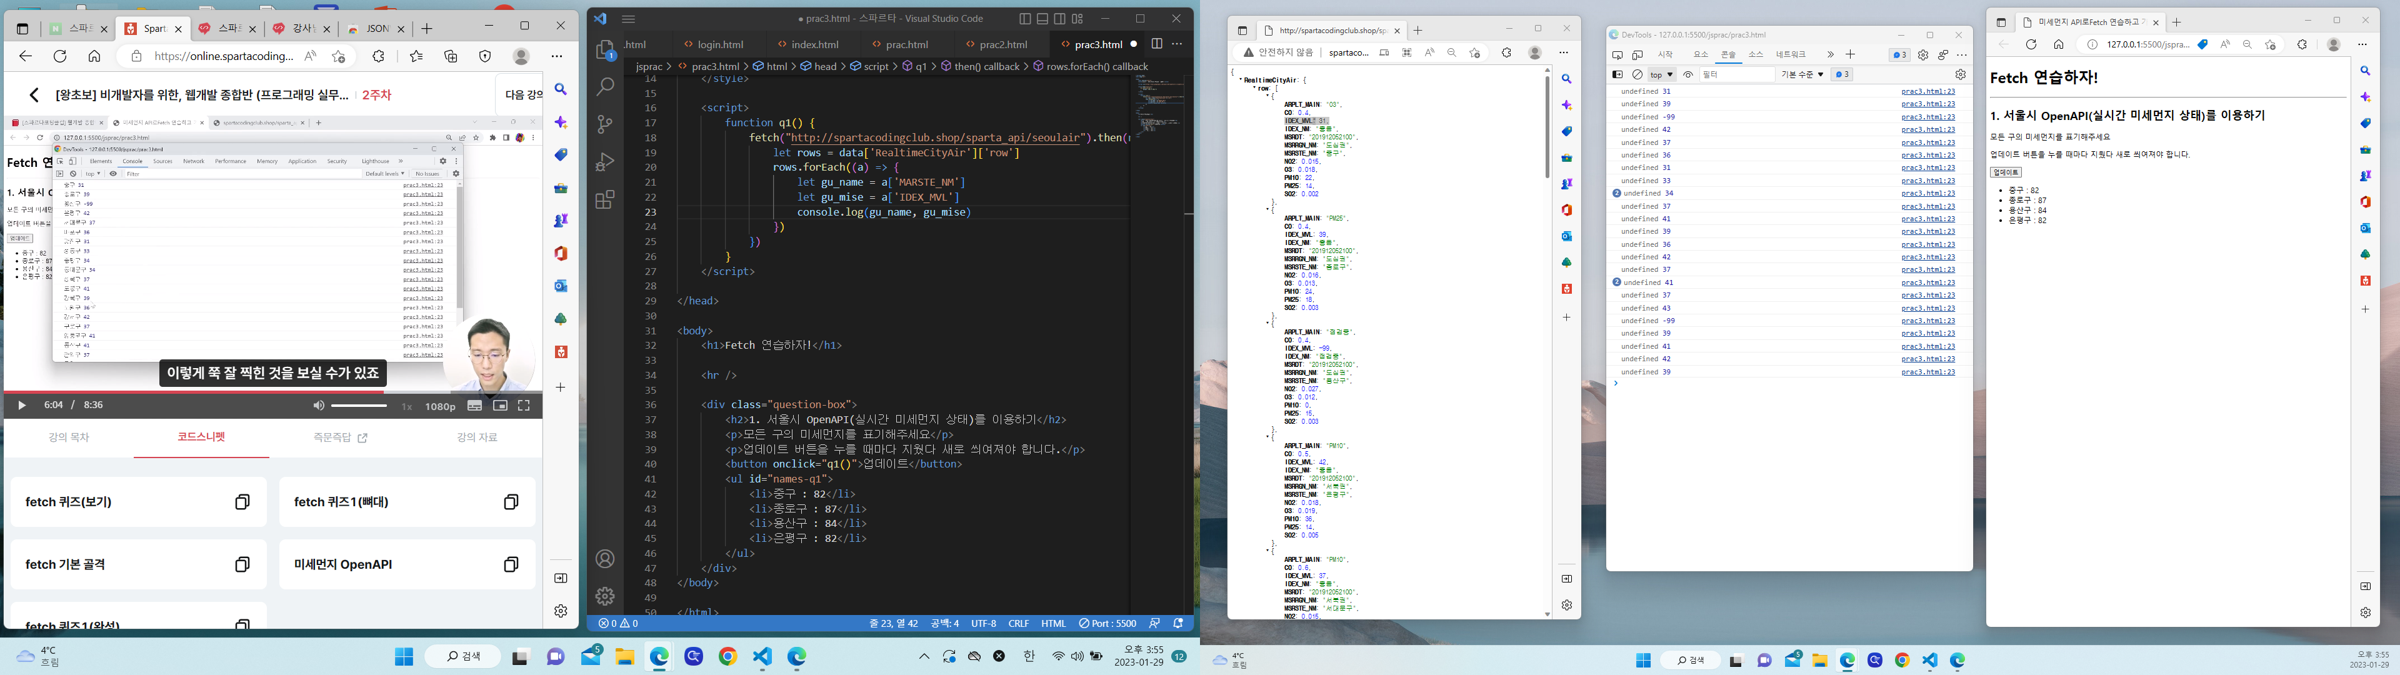Change UTF-8 encoding in VS Code status bar

984,624
